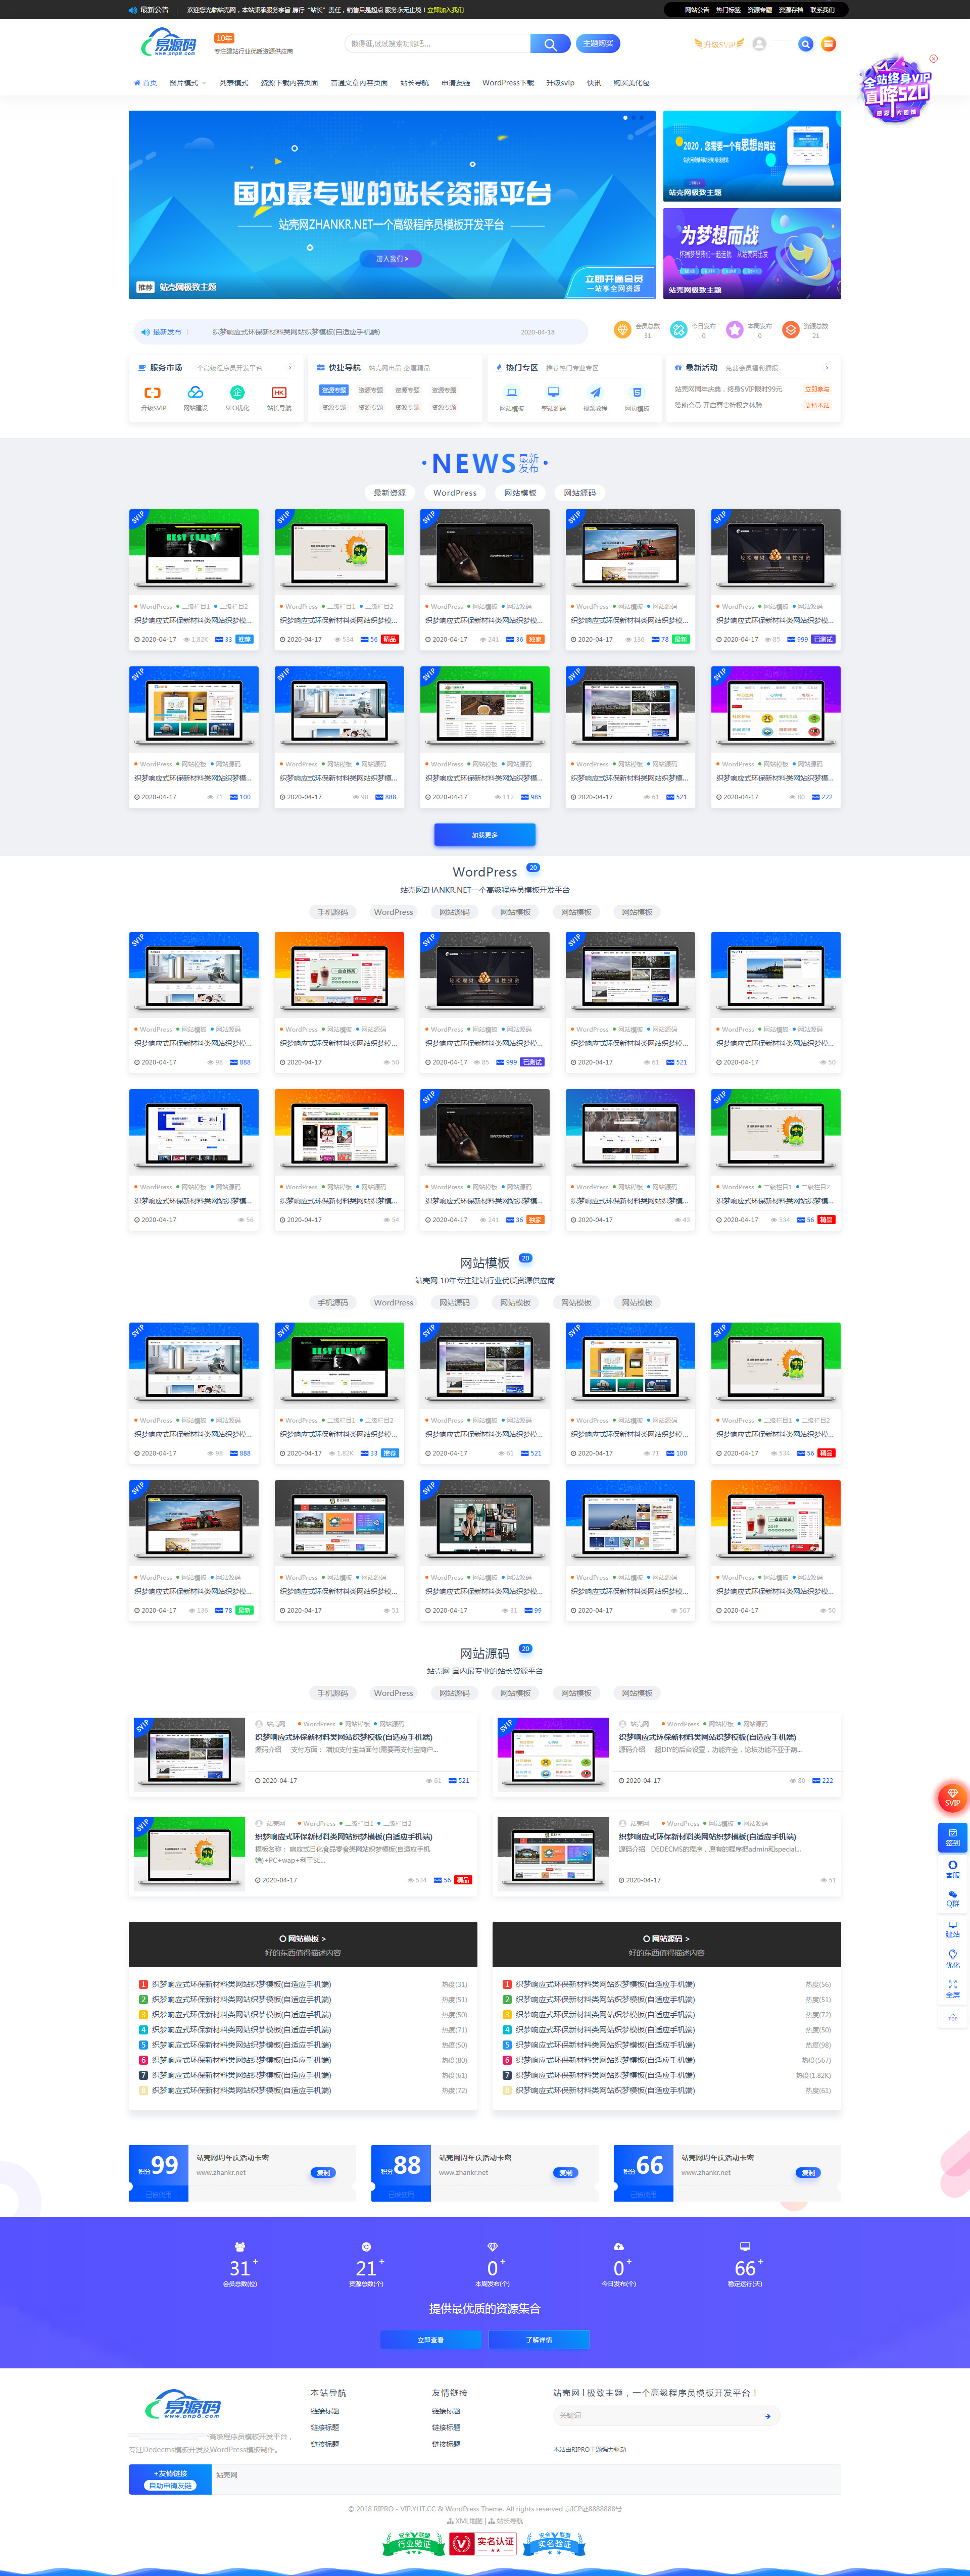The height and width of the screenshot is (2576, 970).
Task: Expand the 最新活动 panel arrow
Action: pyautogui.click(x=827, y=368)
